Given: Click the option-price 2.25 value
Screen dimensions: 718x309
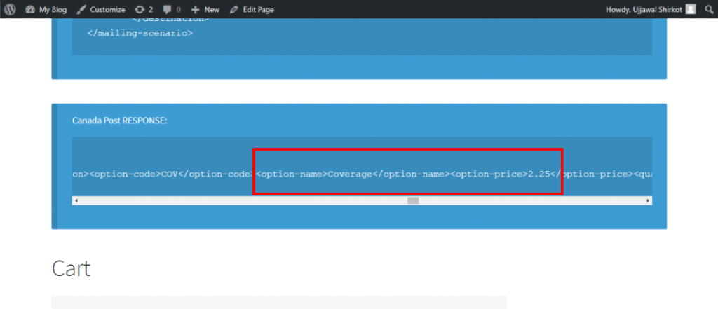Looking at the screenshot, I should click(x=539, y=174).
